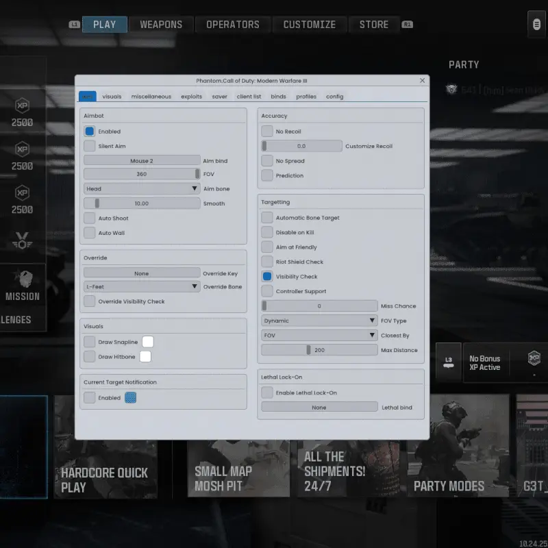This screenshot has height=548, width=548.
Task: Click the Max Distance slider at 200
Action: click(319, 350)
